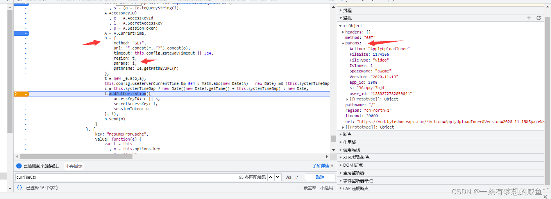Select the FileSize 1174166 value
The image size is (551, 199).
(381, 55)
